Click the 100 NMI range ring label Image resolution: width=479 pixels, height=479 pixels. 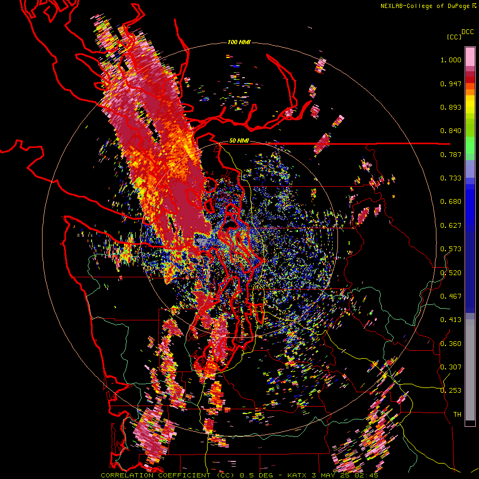click(x=239, y=42)
